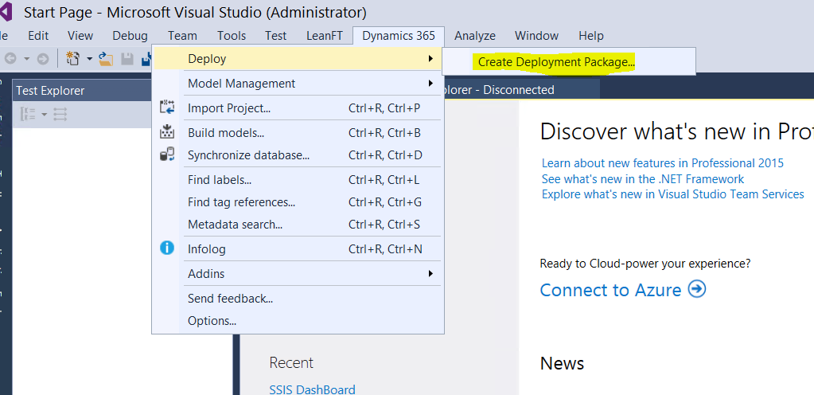Click the New Project toolbar icon
This screenshot has height=395, width=814.
tap(73, 58)
